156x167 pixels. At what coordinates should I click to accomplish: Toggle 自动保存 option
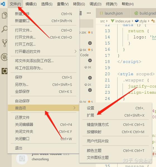[x=43, y=101]
